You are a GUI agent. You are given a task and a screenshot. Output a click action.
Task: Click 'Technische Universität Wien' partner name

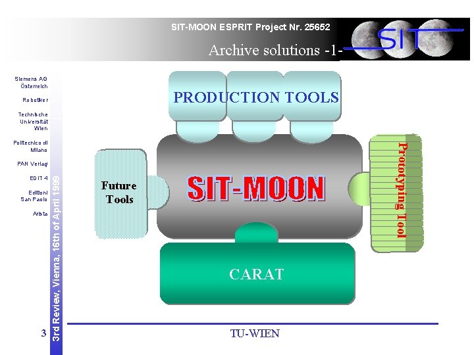pos(34,122)
